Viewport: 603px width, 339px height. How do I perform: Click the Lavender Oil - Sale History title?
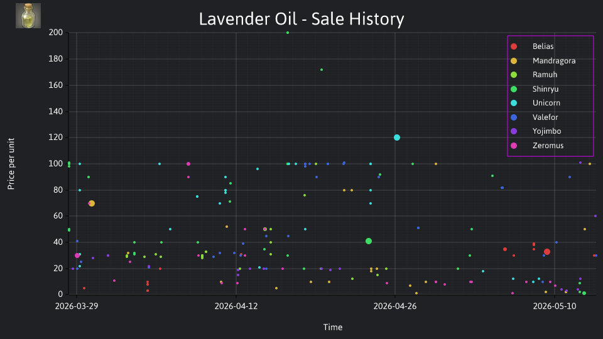coord(301,19)
